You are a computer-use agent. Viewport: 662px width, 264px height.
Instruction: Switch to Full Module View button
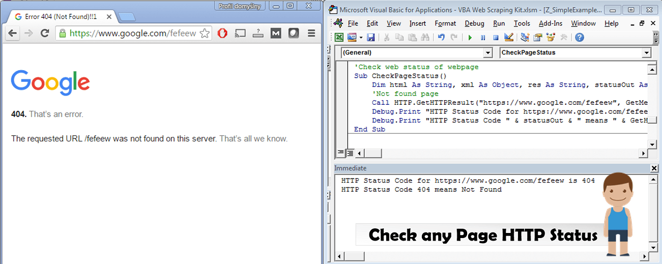[x=350, y=153]
